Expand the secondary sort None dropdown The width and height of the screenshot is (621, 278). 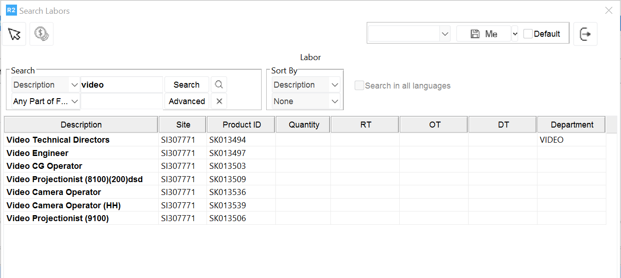click(x=335, y=101)
